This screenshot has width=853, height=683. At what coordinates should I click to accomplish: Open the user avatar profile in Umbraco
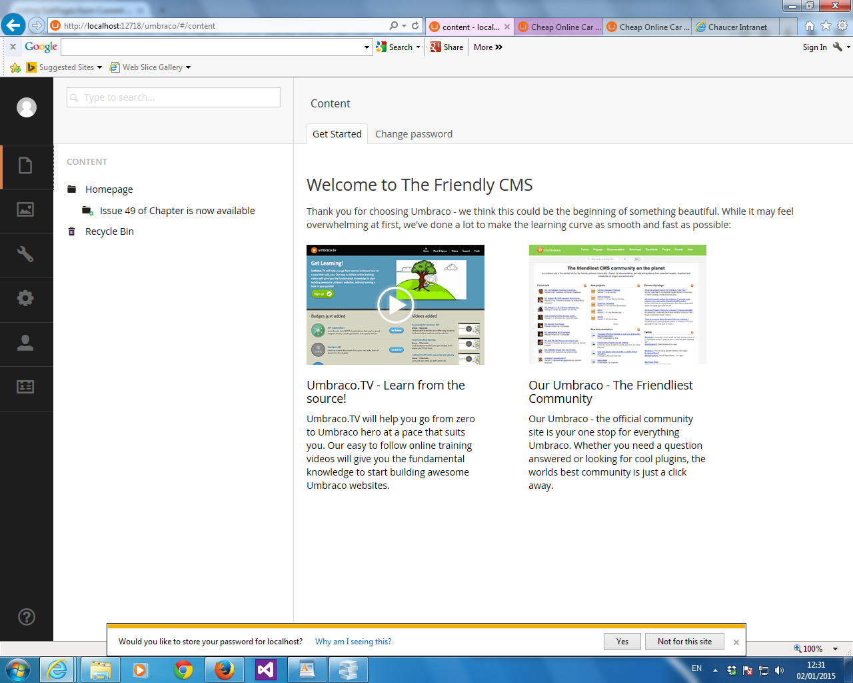pos(27,107)
